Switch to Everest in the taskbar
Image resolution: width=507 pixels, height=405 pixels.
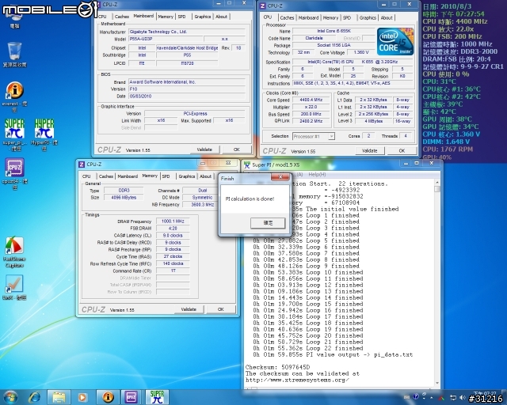pyautogui.click(x=108, y=397)
